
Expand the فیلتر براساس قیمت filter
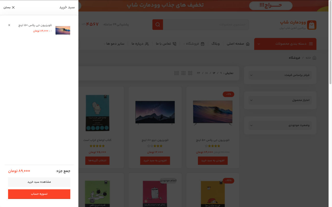coord(280,75)
